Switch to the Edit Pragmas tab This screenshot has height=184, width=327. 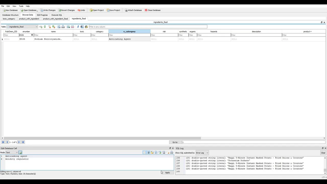tap(42, 15)
